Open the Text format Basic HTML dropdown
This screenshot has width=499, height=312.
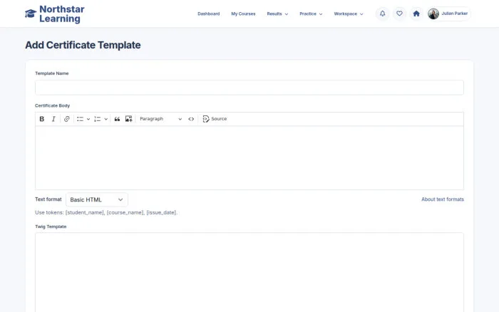pos(97,199)
